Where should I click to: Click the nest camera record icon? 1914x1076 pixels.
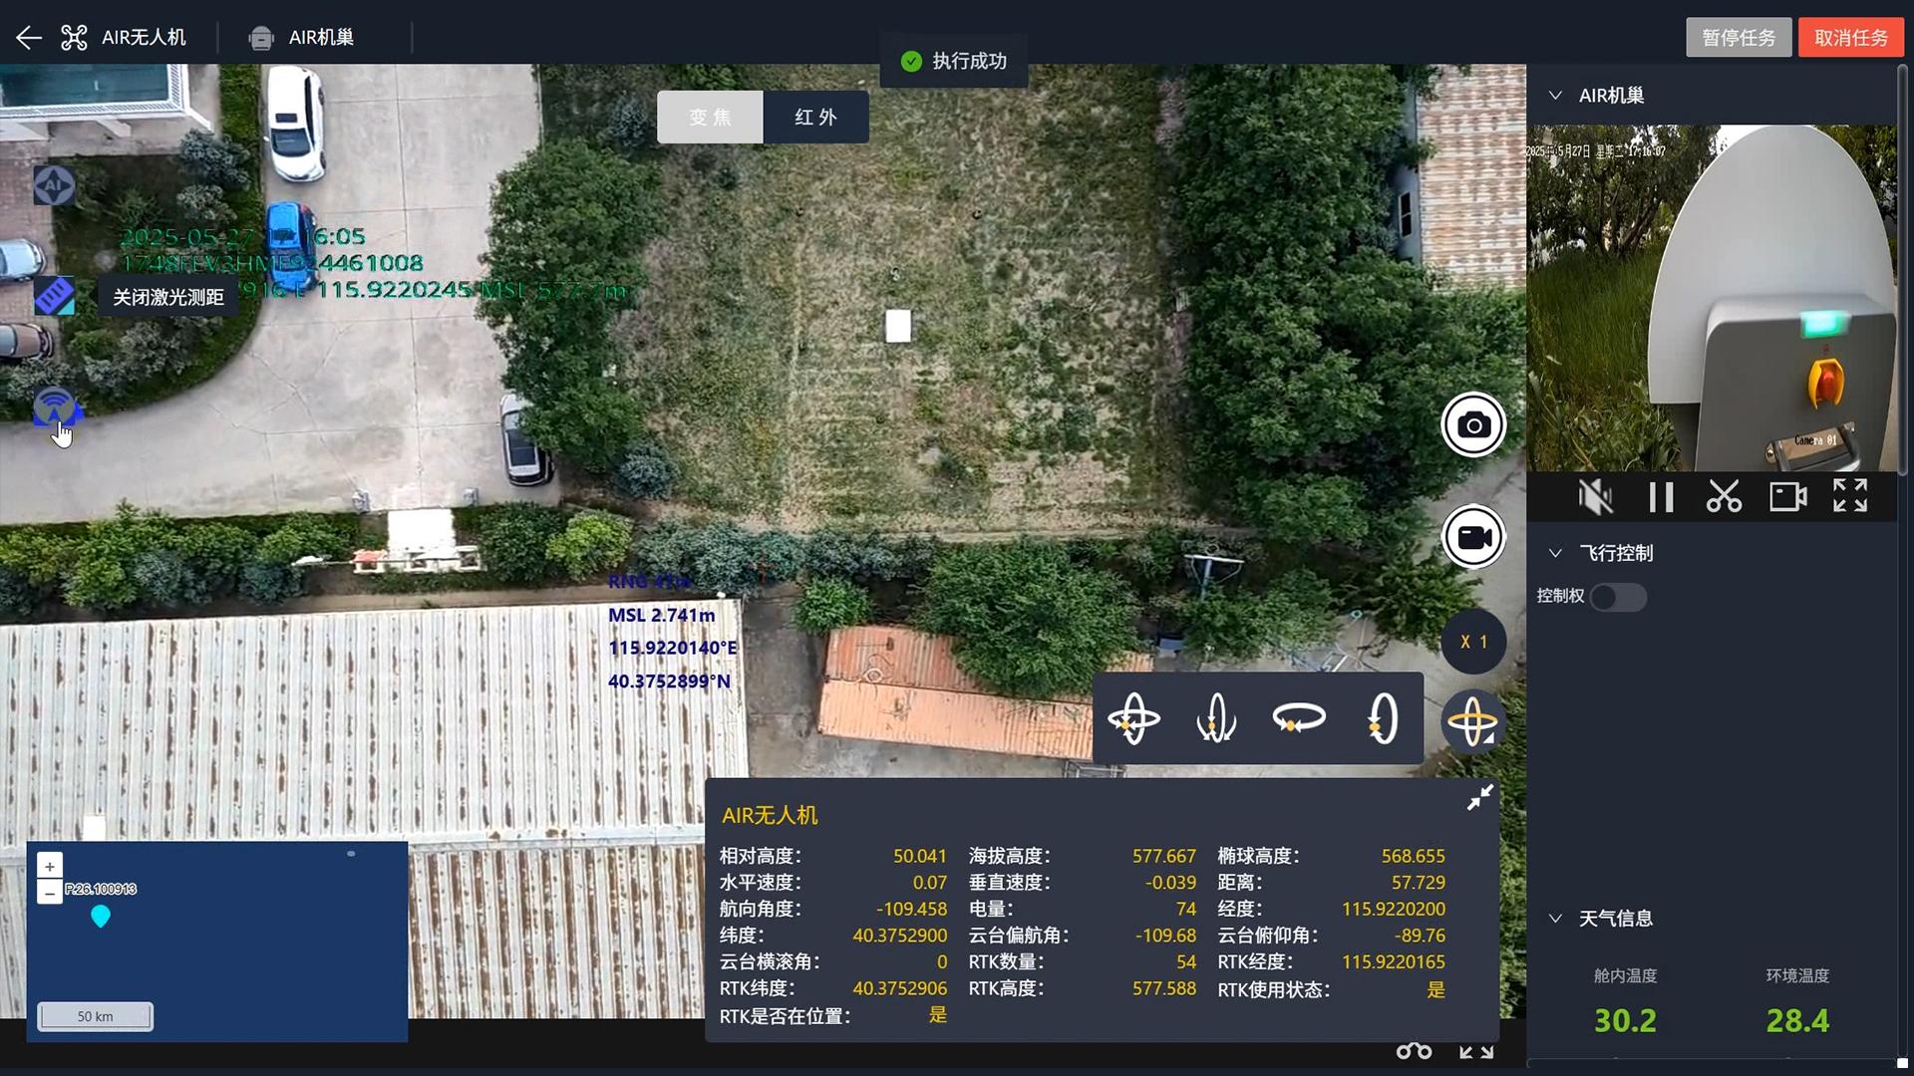(1787, 496)
